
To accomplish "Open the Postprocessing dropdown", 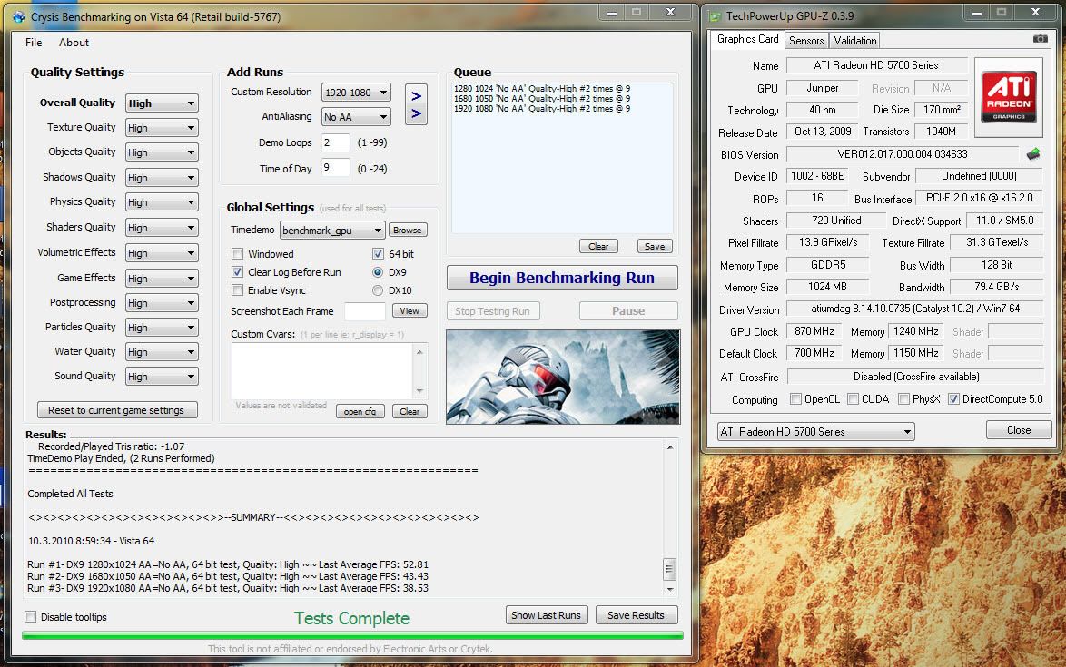I will [162, 303].
